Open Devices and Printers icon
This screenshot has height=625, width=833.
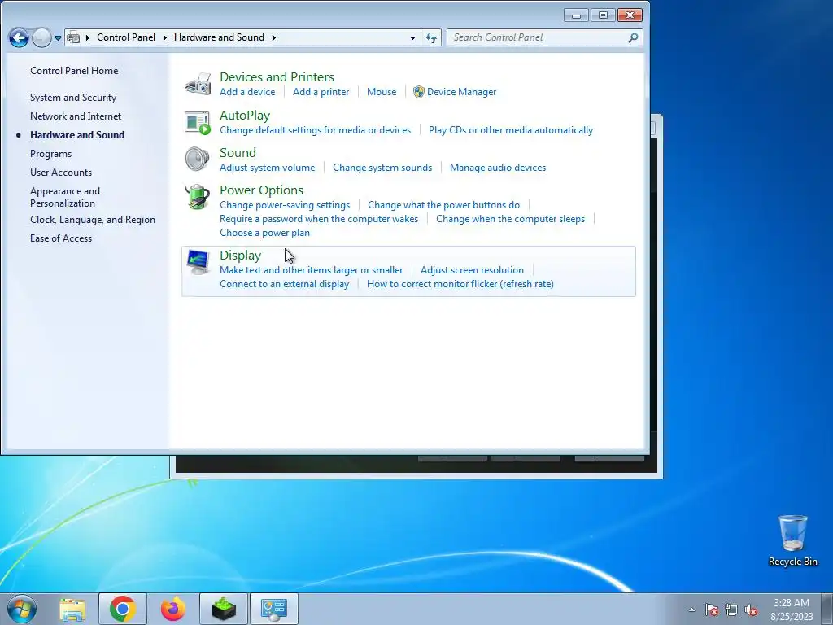[198, 84]
